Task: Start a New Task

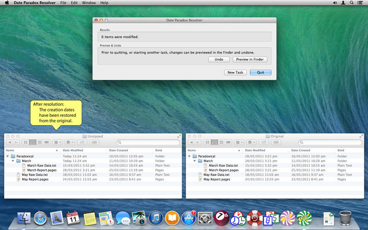Action: 235,72
